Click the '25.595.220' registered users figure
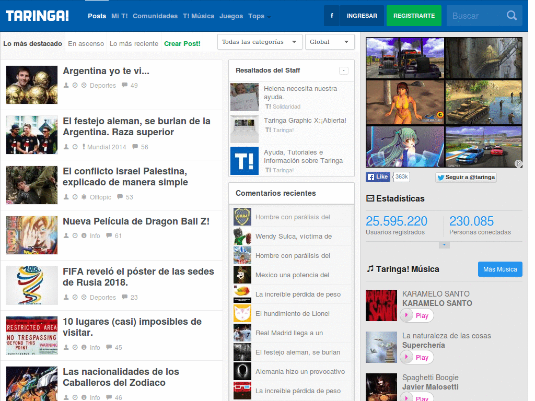Screen dimensions: 535x401 coord(396,221)
